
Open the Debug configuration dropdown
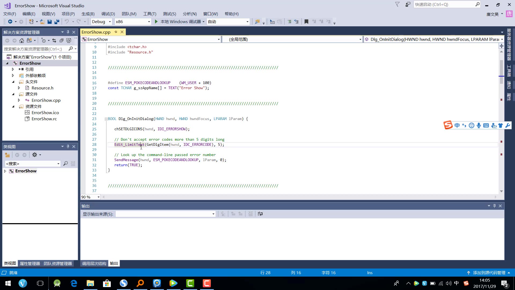pos(110,22)
